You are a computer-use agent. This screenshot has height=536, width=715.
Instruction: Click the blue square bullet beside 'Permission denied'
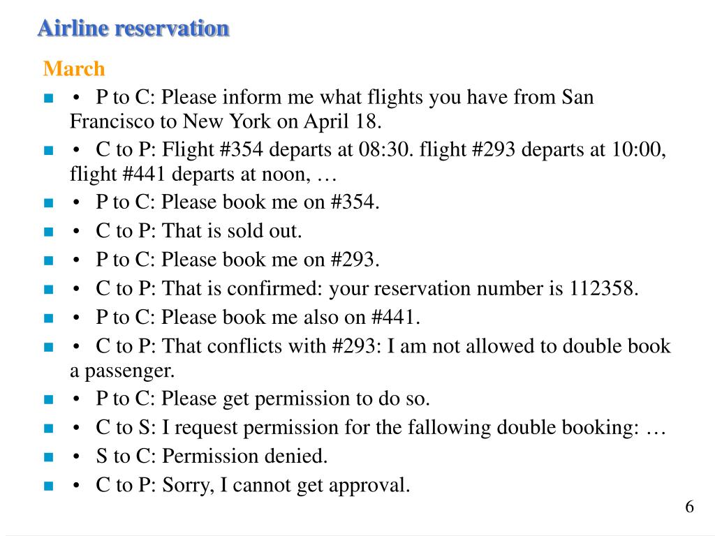48,456
